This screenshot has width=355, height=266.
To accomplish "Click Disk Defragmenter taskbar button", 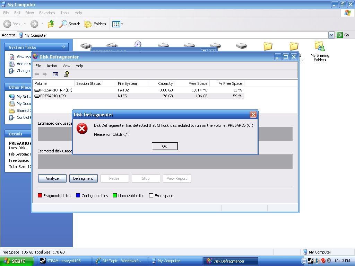I will tap(231, 261).
